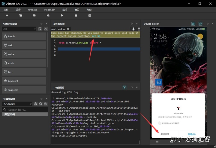The width and height of the screenshot is (216, 148).
Task: Select the swipe command
Action: point(24,54)
